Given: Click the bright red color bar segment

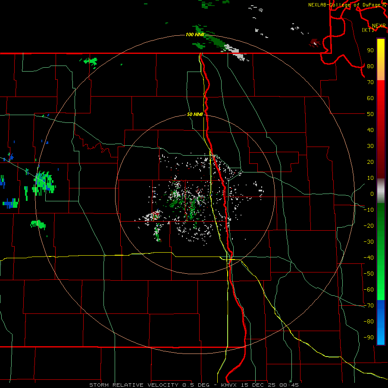Looking at the screenshot, I should tap(381, 99).
